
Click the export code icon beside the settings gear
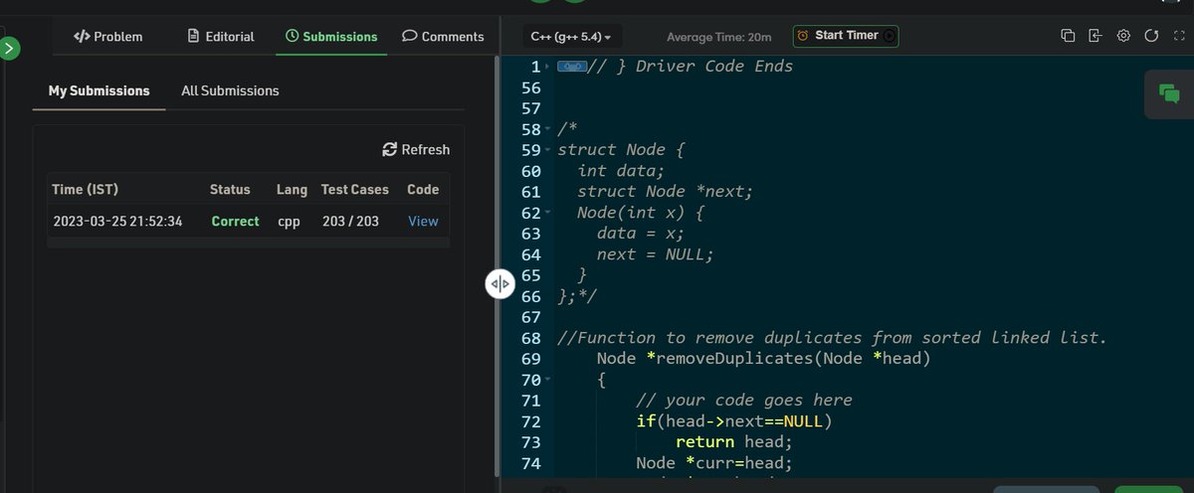(1095, 36)
